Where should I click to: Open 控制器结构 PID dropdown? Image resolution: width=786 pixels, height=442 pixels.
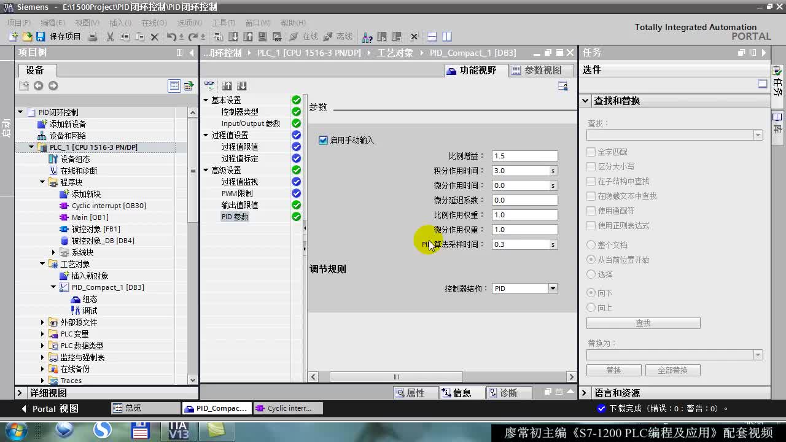click(x=553, y=289)
